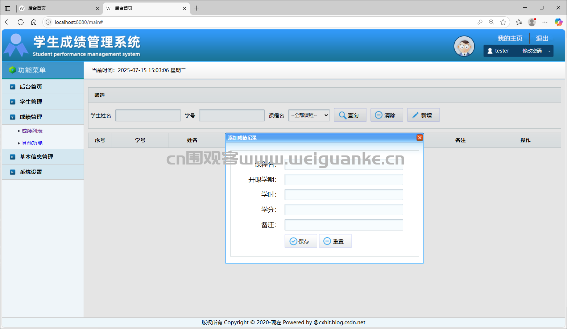Image resolution: width=567 pixels, height=329 pixels.
Task: Open the Copilot sidebar icon
Action: [558, 22]
